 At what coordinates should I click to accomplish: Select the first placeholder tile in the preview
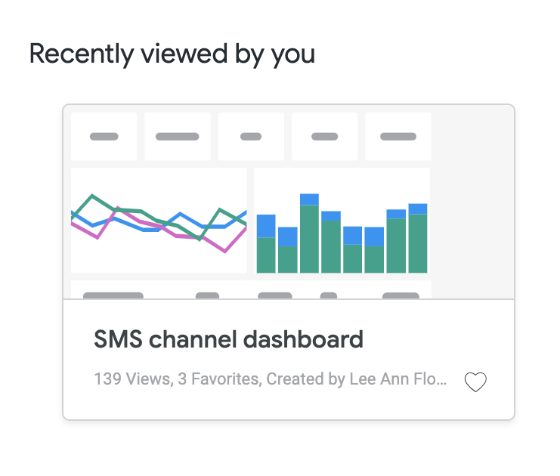coord(104,137)
